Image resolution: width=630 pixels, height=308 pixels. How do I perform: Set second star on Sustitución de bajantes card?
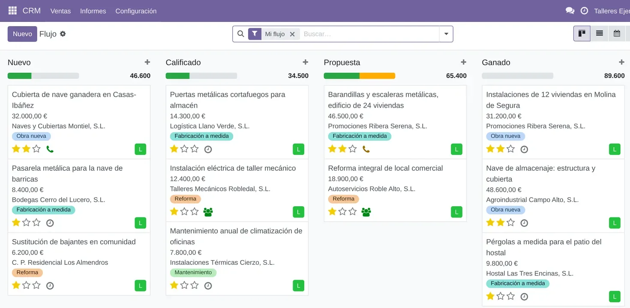pyautogui.click(x=26, y=285)
